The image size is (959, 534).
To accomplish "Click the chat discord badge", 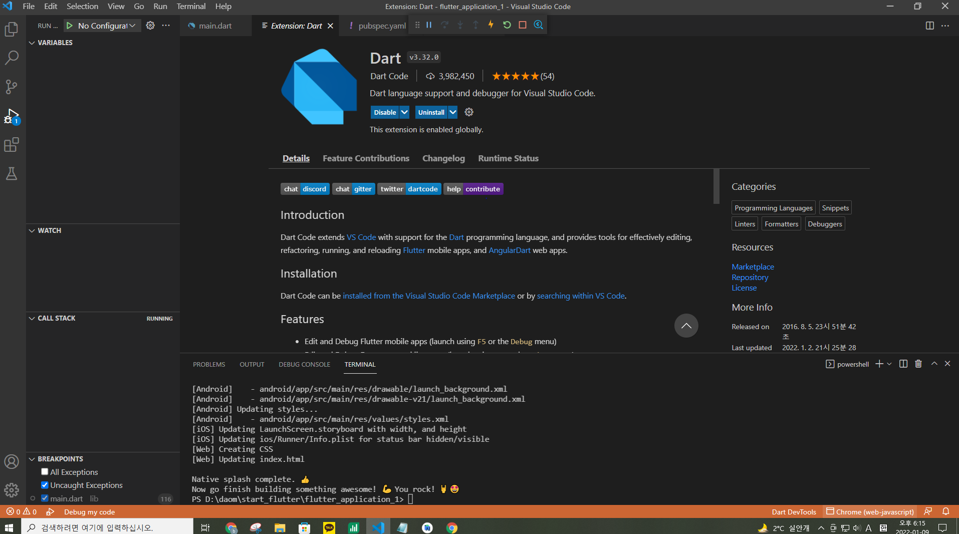I will (x=305, y=189).
